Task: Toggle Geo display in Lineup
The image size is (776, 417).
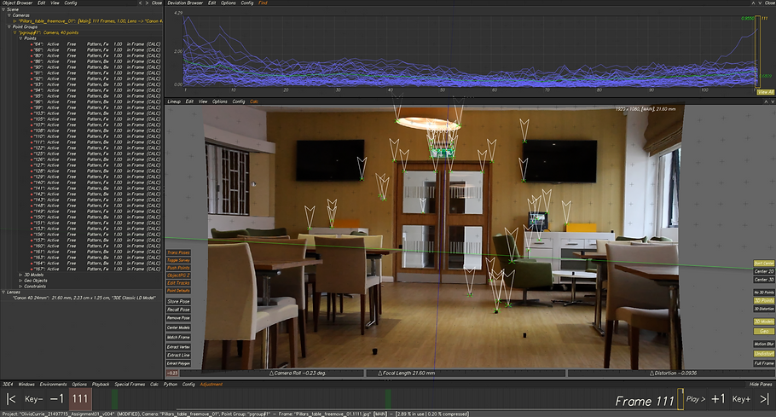Action: click(x=764, y=331)
